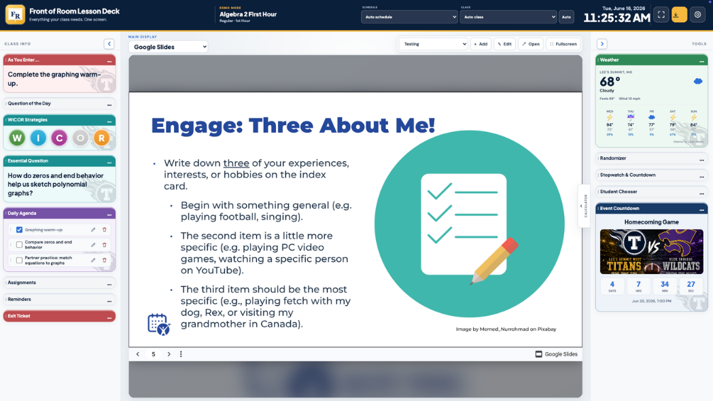This screenshot has width=713, height=401.
Task: Select the blue I WICOR circle
Action: [38, 138]
